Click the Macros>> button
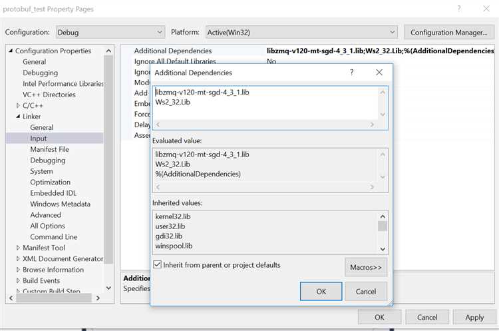 pyautogui.click(x=366, y=267)
